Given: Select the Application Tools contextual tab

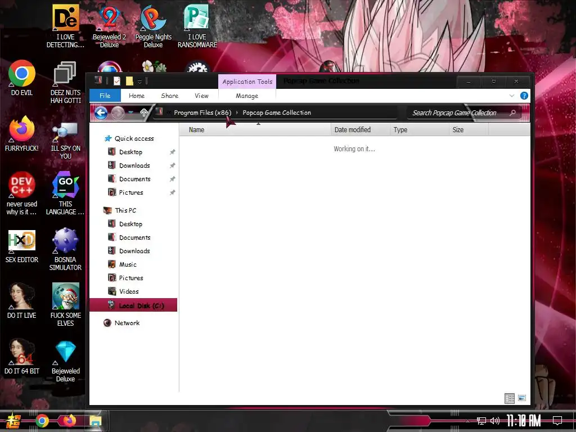Looking at the screenshot, I should click(247, 82).
